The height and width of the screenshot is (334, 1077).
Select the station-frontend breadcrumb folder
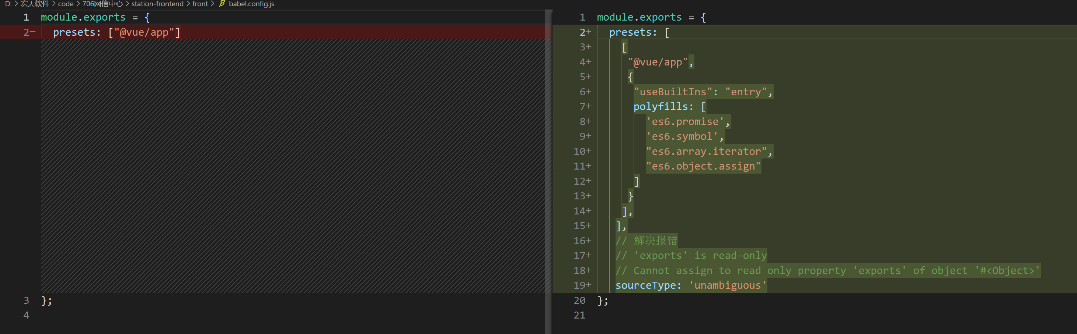coord(157,4)
